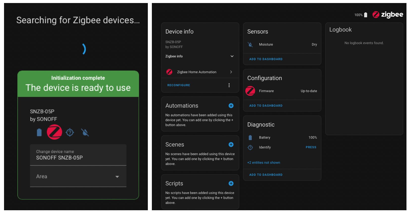The width and height of the screenshot is (410, 212).
Task: Click the Zigbee Home Automation logo icon
Action: [169, 72]
